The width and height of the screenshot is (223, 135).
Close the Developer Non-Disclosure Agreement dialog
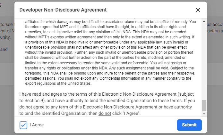198,10
